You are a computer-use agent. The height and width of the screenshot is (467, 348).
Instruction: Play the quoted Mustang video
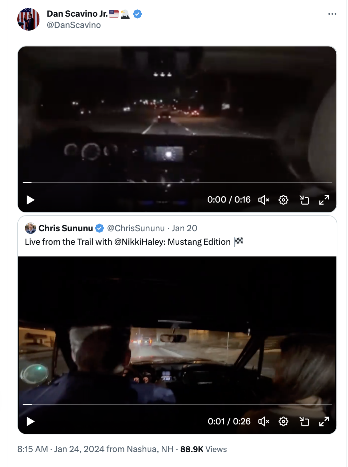coord(31,421)
